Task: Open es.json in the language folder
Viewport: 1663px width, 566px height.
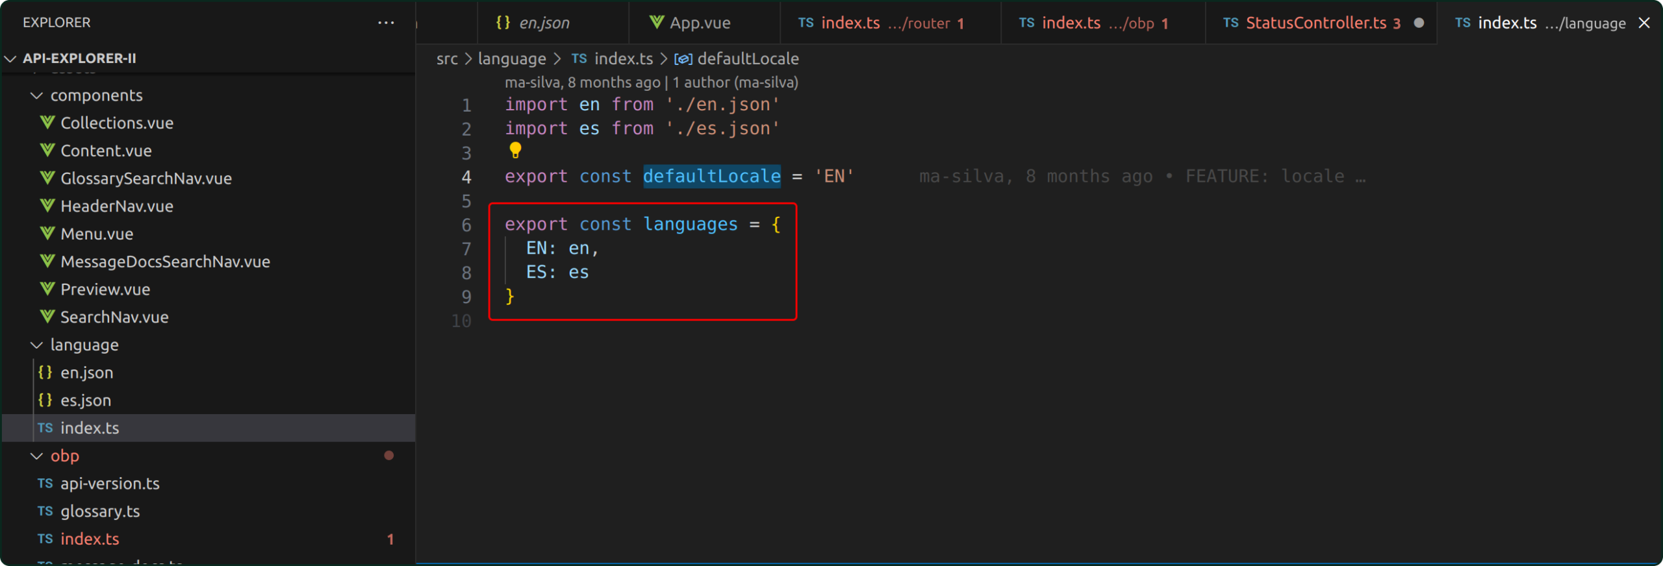Action: [86, 400]
